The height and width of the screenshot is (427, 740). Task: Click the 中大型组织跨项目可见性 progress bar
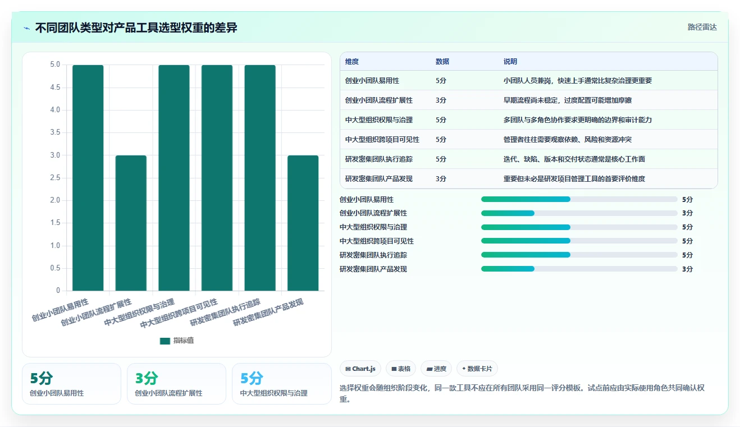(579, 241)
